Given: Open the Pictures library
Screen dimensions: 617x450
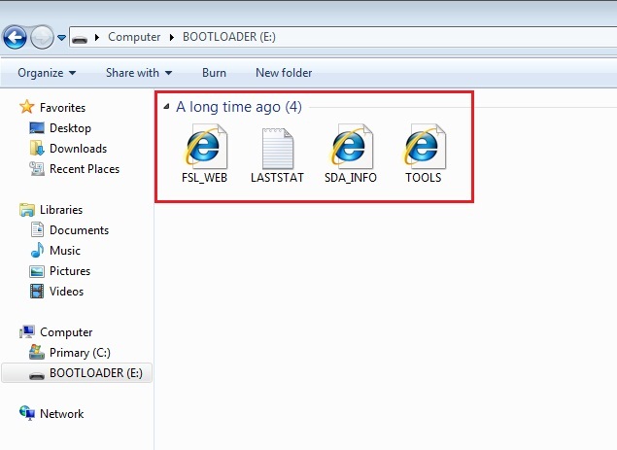Looking at the screenshot, I should 70,271.
